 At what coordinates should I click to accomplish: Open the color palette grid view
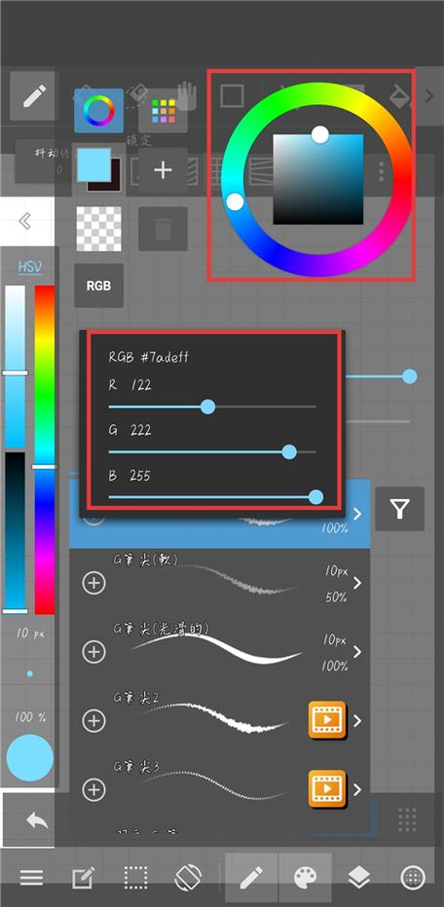pos(164,111)
